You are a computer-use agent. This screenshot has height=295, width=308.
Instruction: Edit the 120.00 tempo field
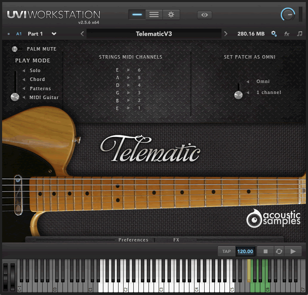(x=245, y=251)
